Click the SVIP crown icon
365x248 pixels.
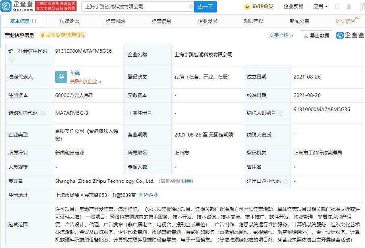click(x=247, y=6)
